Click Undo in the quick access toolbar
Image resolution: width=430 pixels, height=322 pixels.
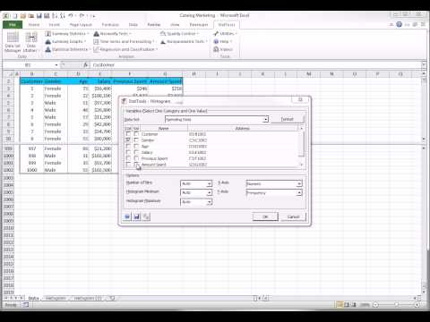coord(71,15)
